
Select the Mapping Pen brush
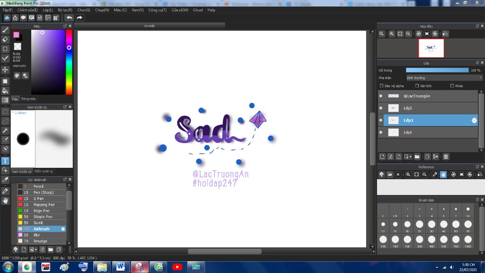42,205
